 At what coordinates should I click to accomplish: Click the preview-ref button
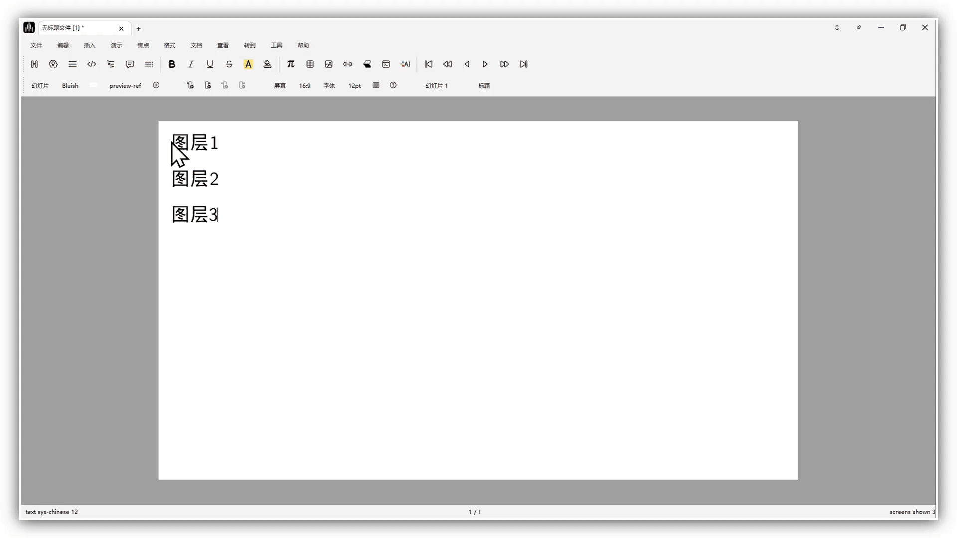pos(125,86)
